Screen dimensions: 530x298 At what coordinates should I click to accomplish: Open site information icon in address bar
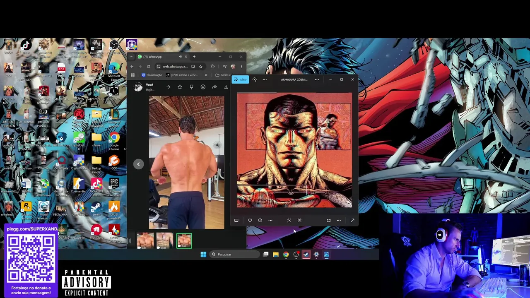click(x=159, y=66)
